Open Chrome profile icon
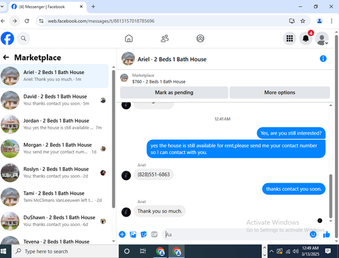This screenshot has width=339, height=258. point(319,21)
